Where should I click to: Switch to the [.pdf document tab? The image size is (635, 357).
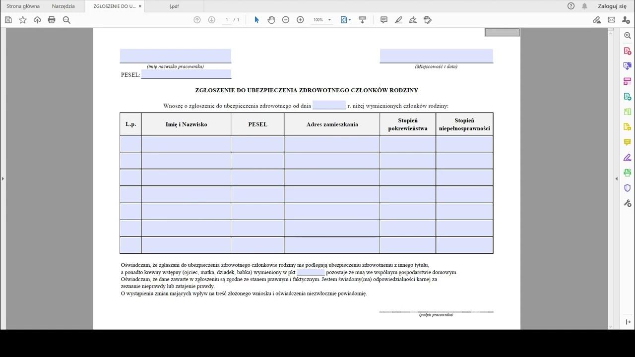coord(174,6)
